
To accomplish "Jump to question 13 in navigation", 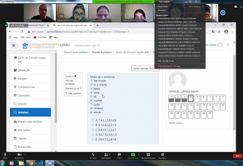I will (191, 107).
